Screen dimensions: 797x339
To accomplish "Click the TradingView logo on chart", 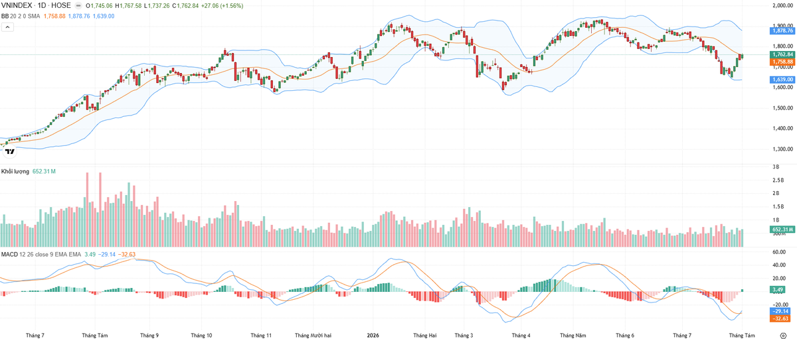I will [9, 151].
